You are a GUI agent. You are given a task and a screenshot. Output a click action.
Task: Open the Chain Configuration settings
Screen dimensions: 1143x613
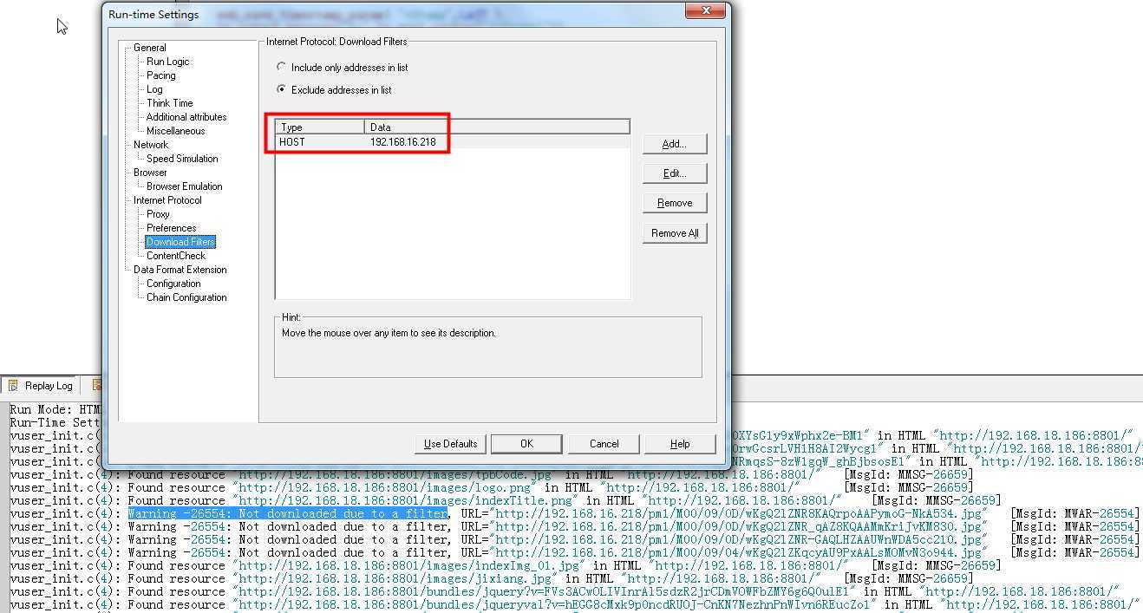186,297
